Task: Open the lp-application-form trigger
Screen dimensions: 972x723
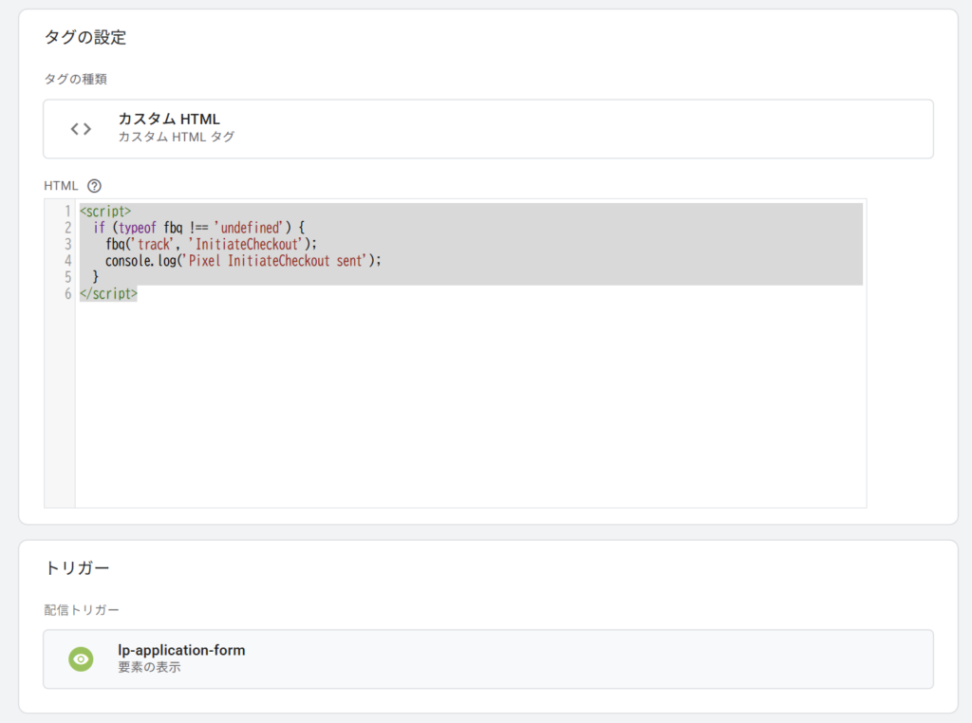Action: click(488, 659)
